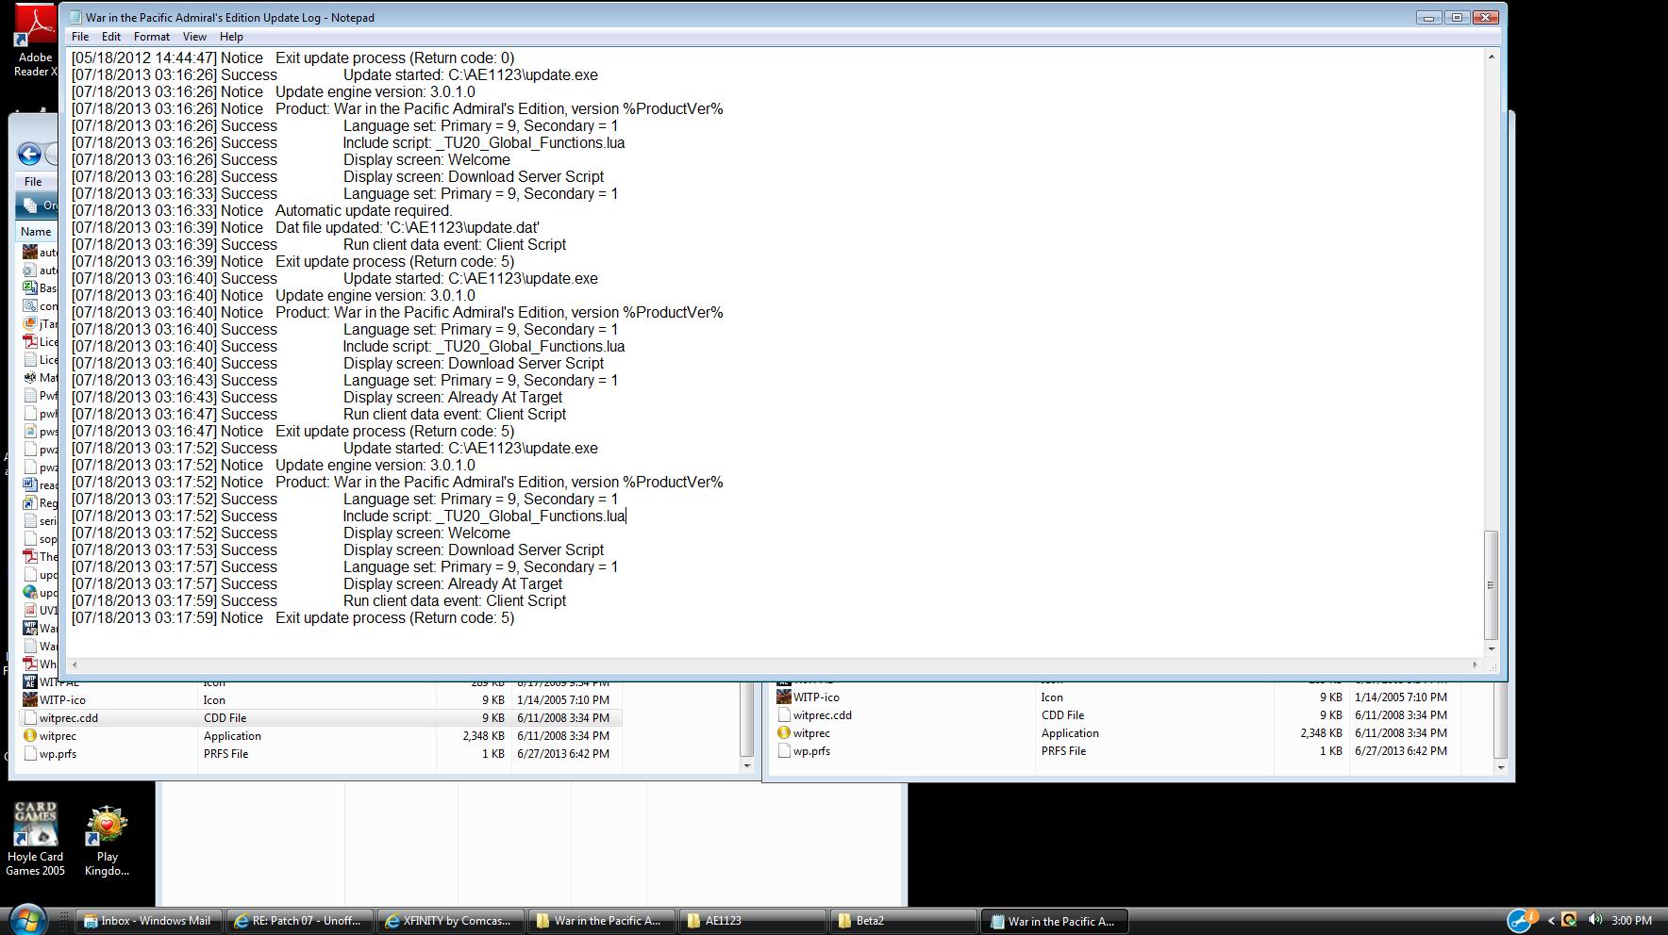1668x935 pixels.
Task: Click '6/27/2013 6:42 PM' date in right Explorer
Action: click(1400, 750)
